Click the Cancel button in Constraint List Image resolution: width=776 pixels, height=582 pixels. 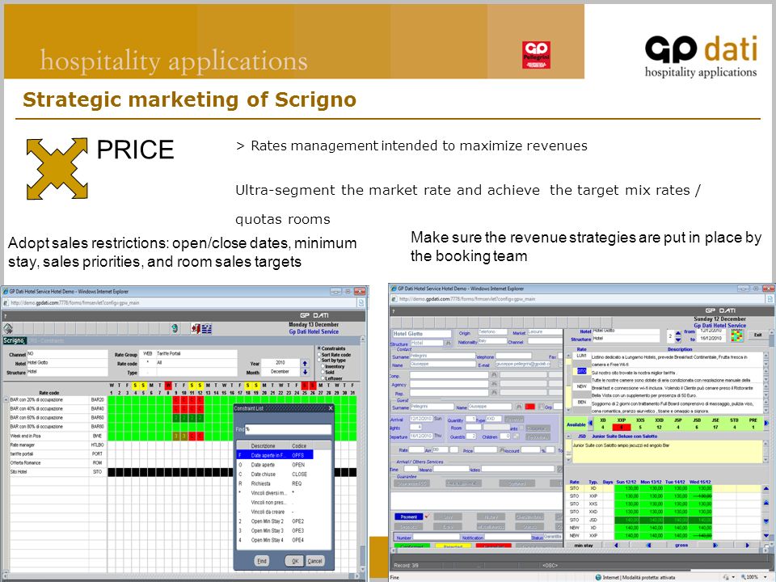tap(314, 561)
